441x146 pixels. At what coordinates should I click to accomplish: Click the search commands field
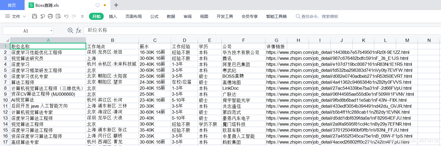tap(317, 16)
